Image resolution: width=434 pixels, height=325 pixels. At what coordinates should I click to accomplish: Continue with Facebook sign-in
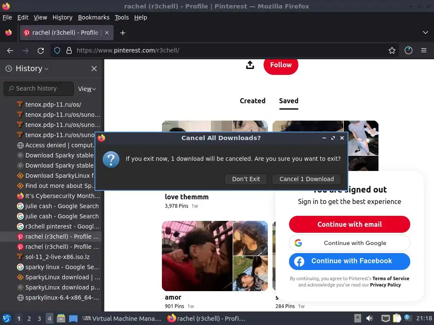coord(349,261)
